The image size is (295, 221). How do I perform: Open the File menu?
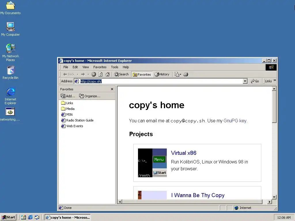coord(66,67)
